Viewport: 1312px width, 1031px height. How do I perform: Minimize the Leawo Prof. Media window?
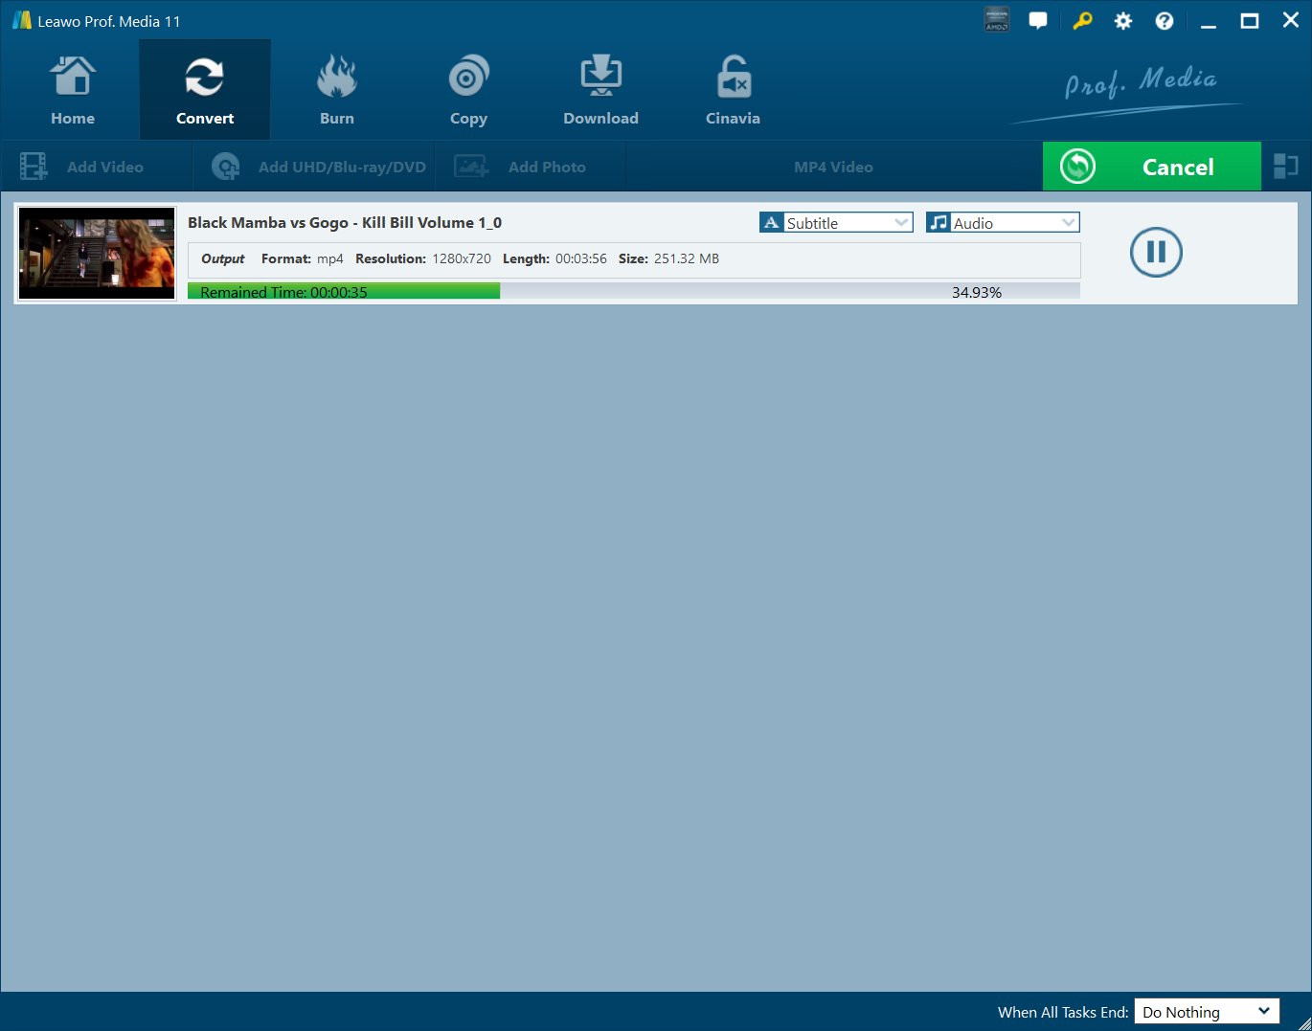click(1209, 21)
